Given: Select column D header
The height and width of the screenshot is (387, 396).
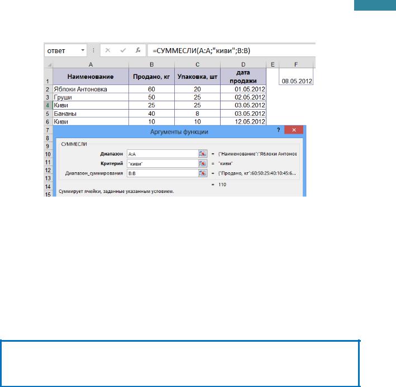Looking at the screenshot, I should (x=243, y=65).
